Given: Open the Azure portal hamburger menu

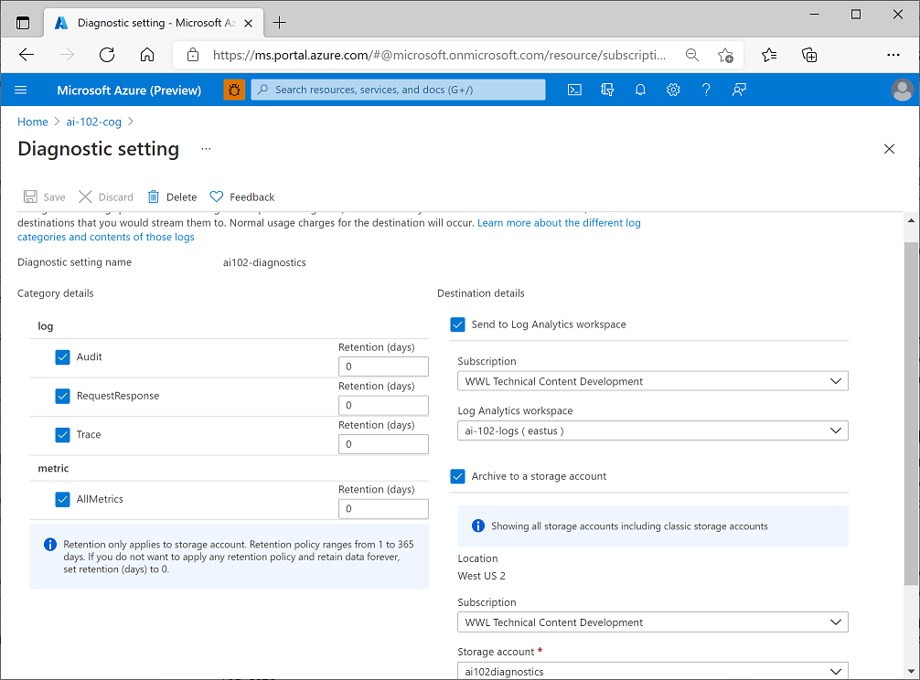Looking at the screenshot, I should [21, 90].
